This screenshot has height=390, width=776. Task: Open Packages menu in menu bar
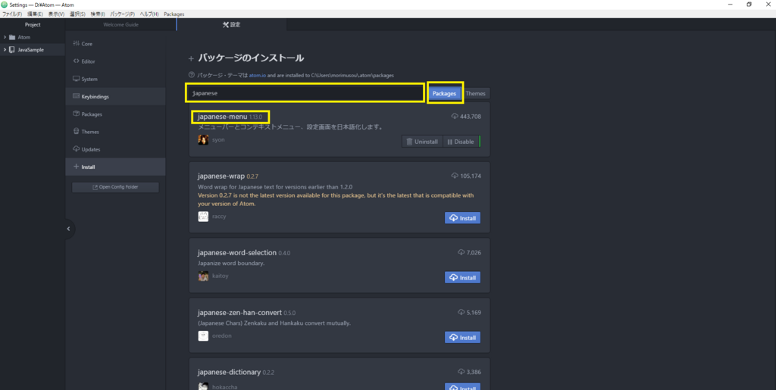point(174,14)
